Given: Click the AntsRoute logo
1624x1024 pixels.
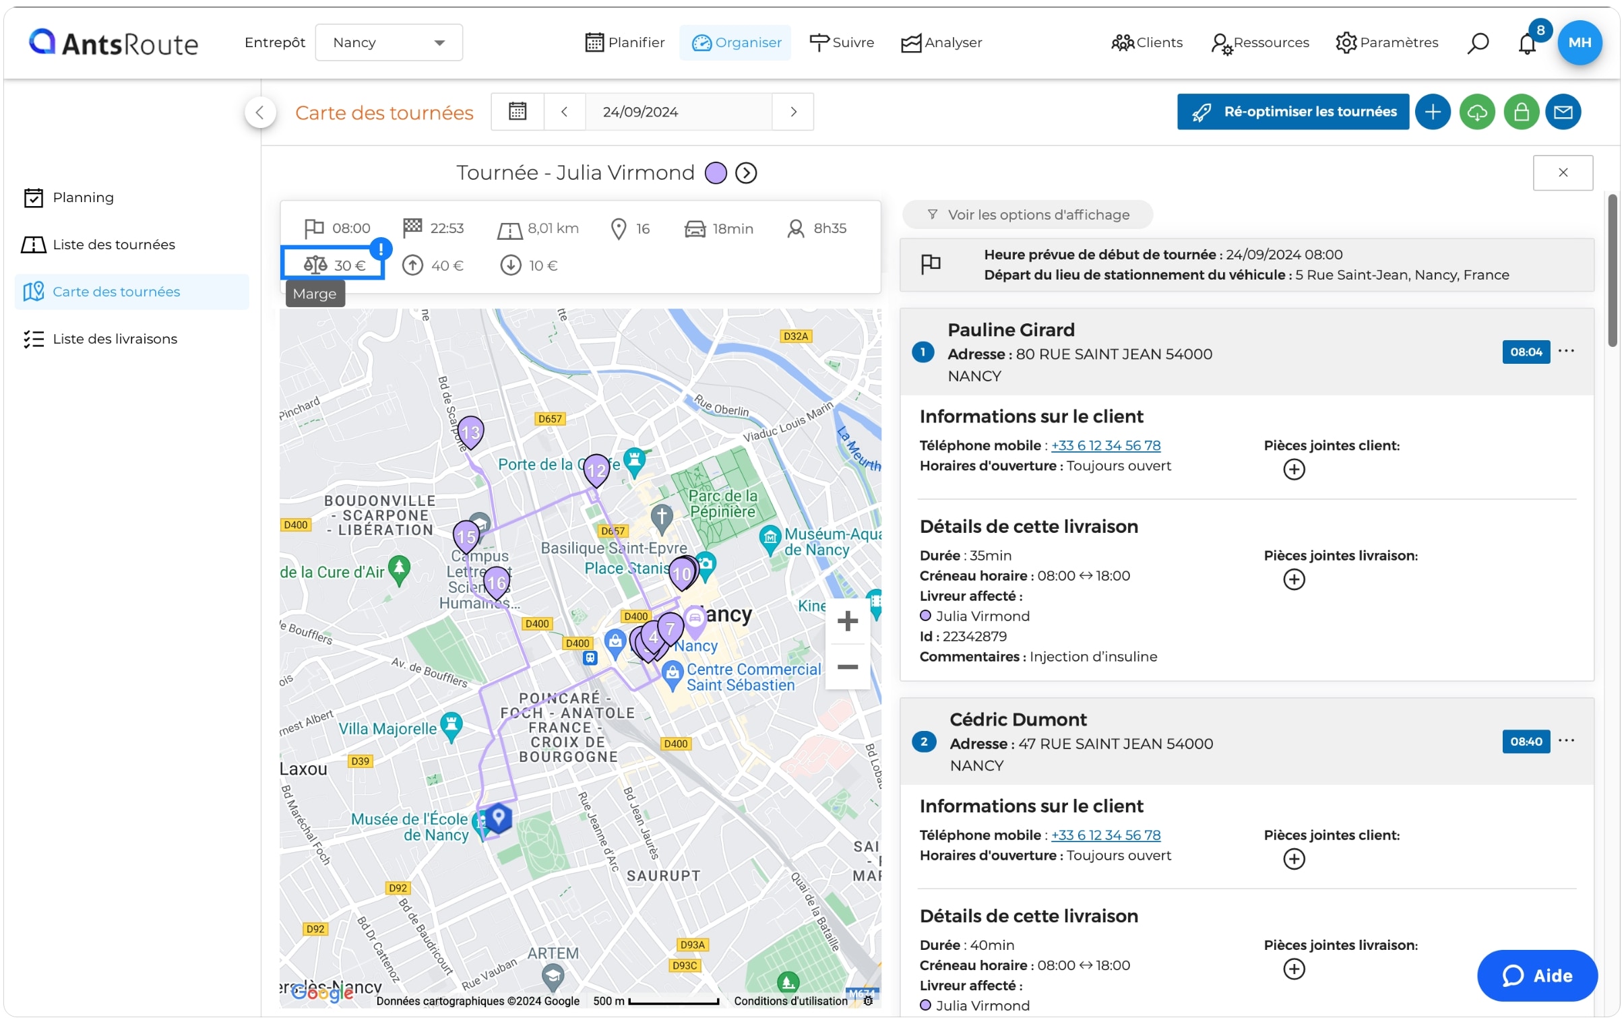Looking at the screenshot, I should tap(113, 42).
